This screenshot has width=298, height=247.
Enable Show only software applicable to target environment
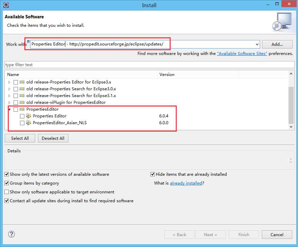point(7,192)
